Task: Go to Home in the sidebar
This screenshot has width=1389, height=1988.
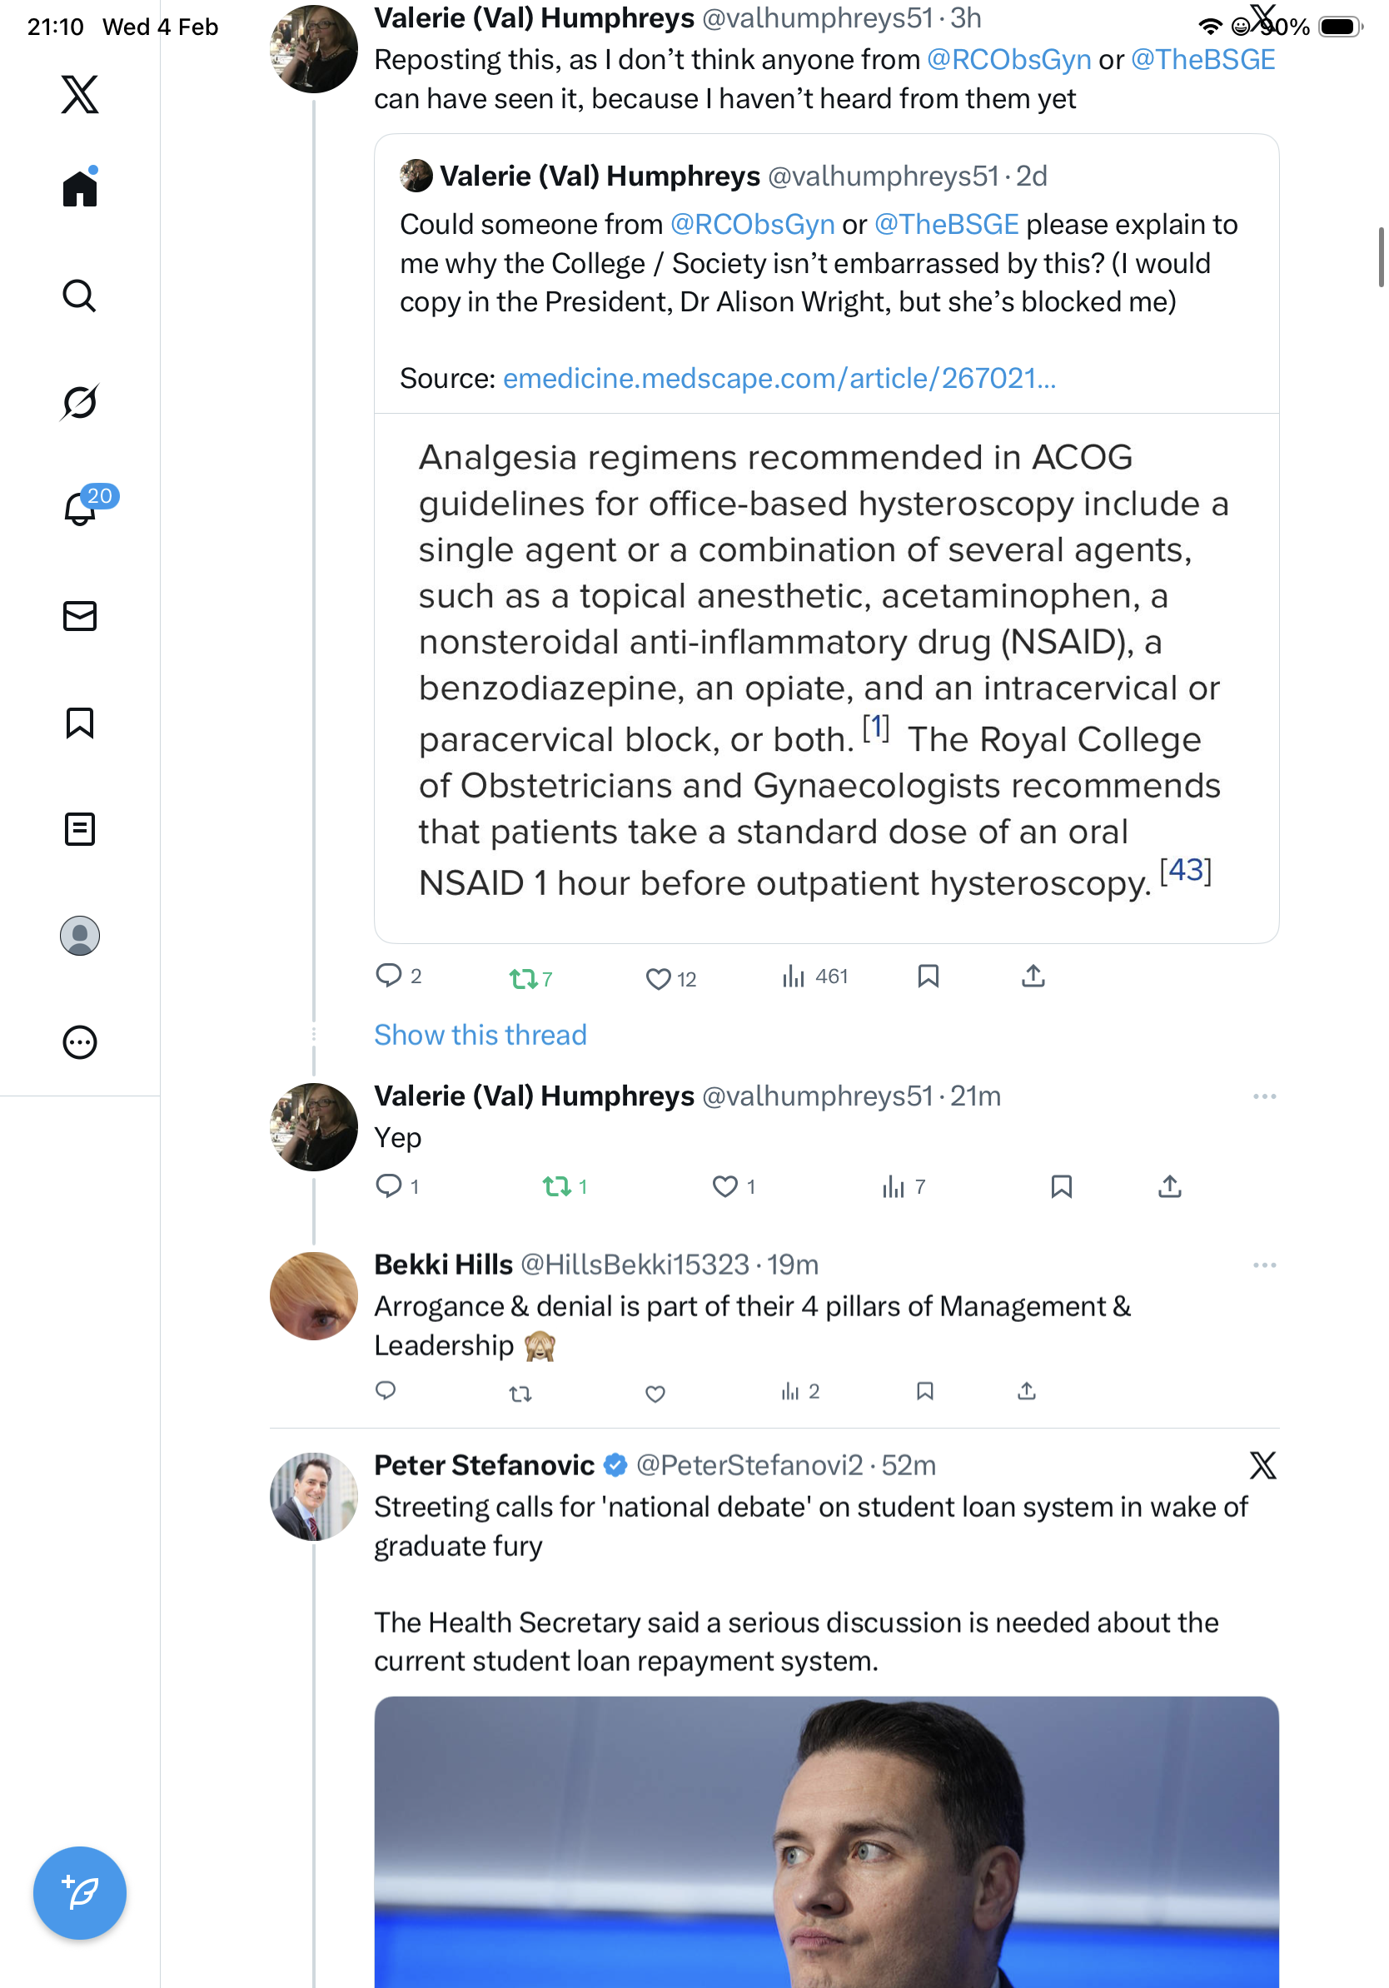Action: click(x=80, y=189)
